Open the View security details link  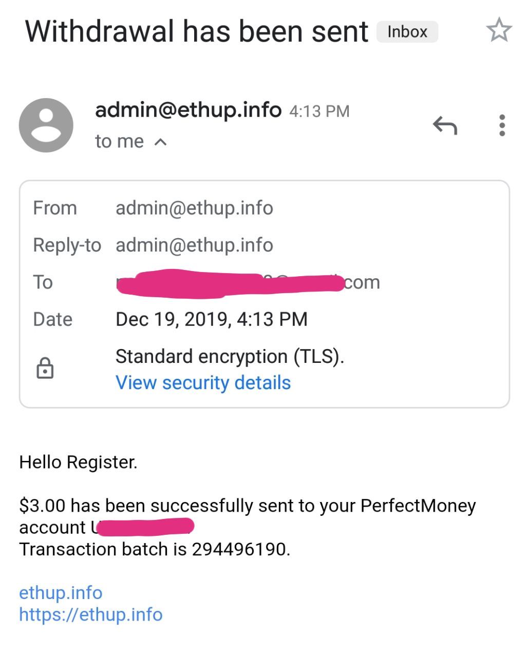click(x=203, y=383)
